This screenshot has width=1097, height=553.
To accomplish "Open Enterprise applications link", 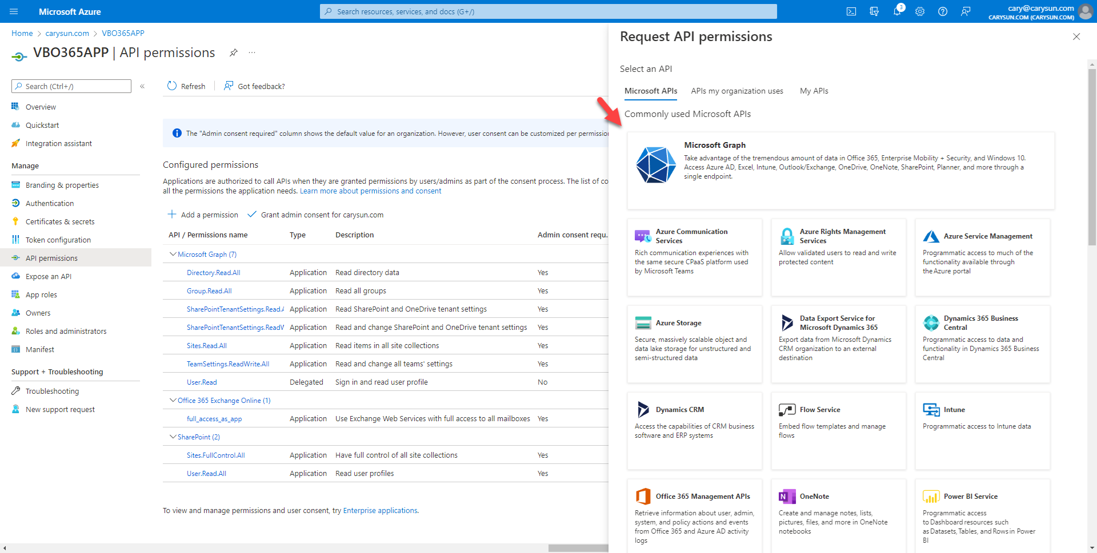I will (380, 511).
